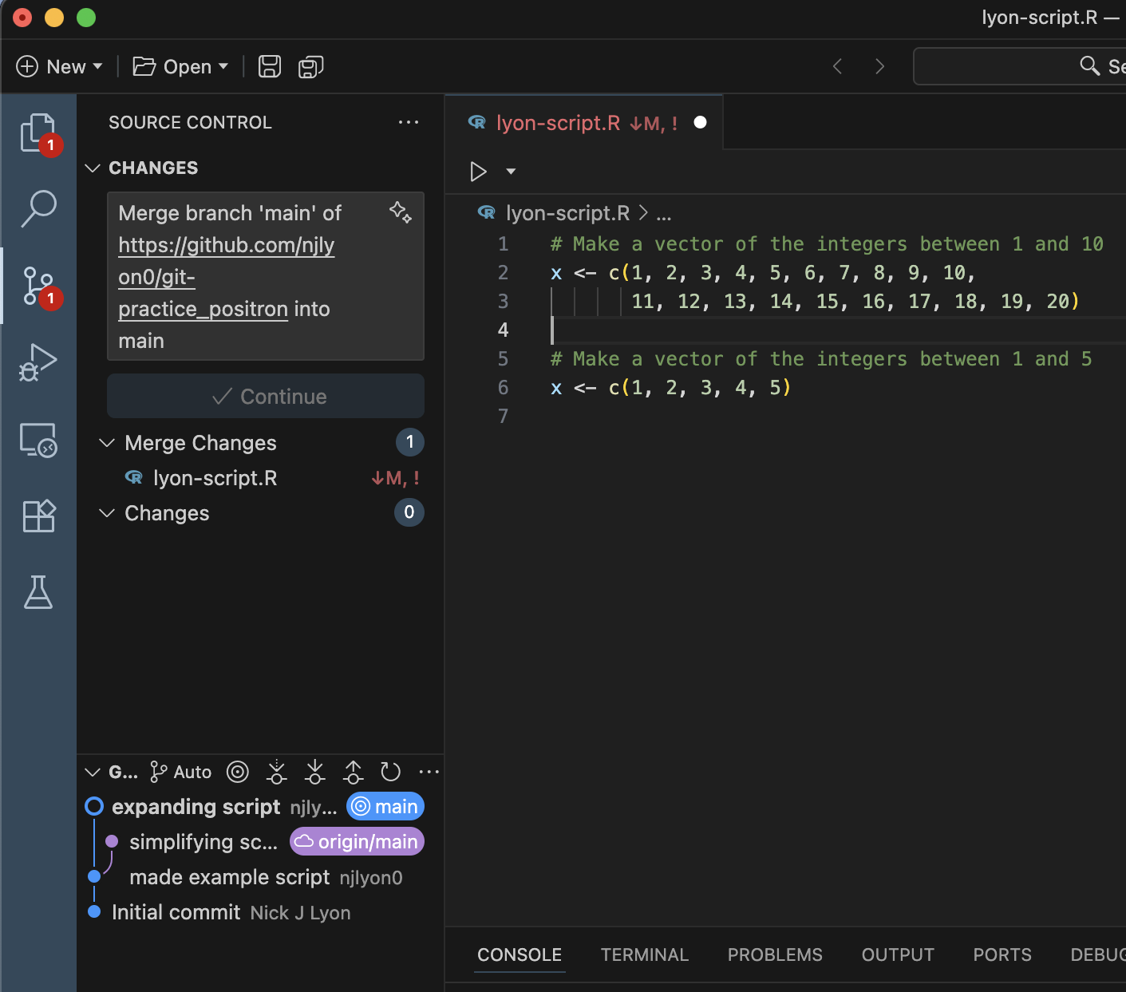Screen dimensions: 1126x992
Task: Open the Testing panel with the flask icon
Action: [x=38, y=592]
